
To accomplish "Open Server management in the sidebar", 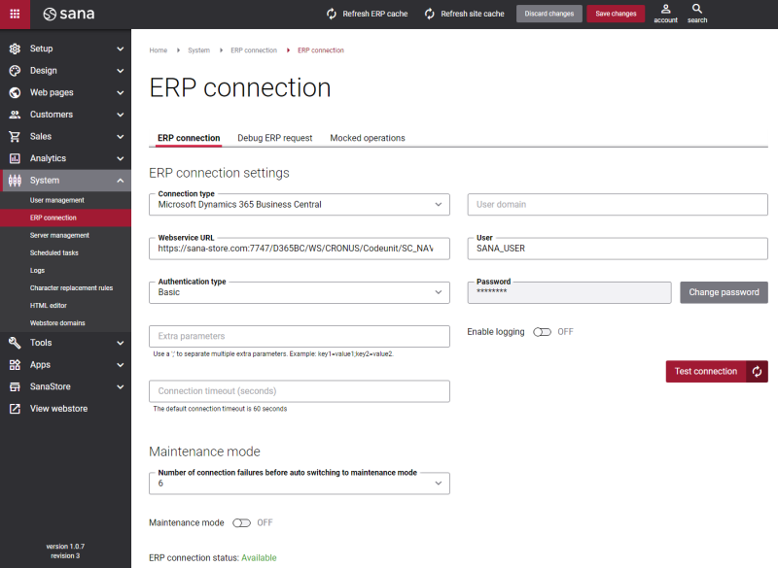I will click(59, 235).
